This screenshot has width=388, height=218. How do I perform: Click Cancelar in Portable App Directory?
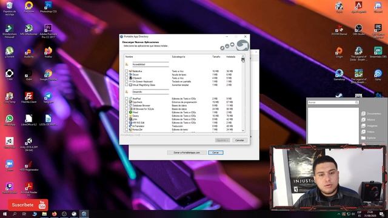coord(239,140)
